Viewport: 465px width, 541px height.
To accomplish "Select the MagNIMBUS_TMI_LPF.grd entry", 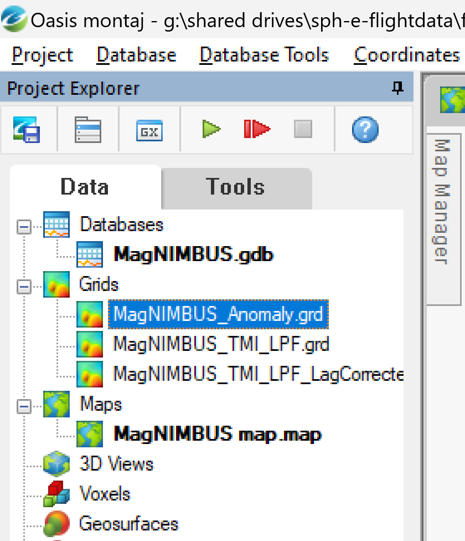I will [x=221, y=344].
